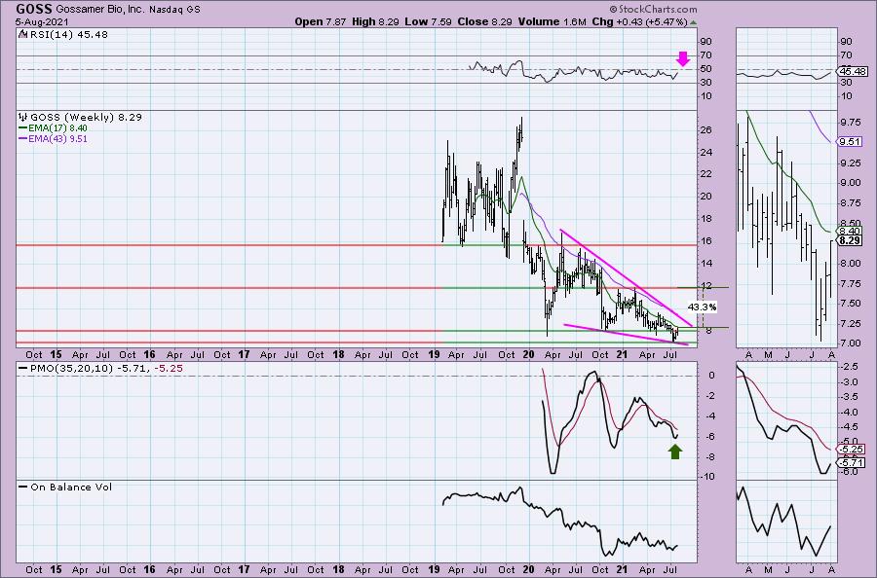Click the green EMA(17) line swatch

(x=23, y=127)
